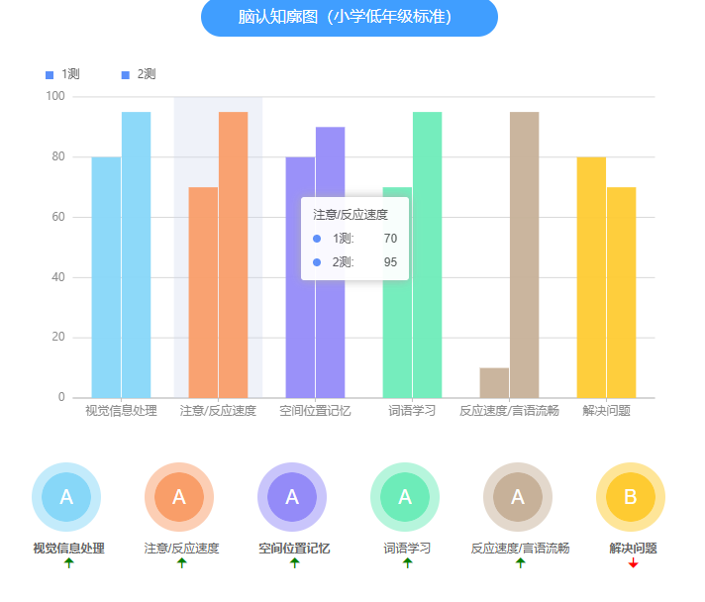Click the 注意/反应速度 caption below grade circle
The height and width of the screenshot is (602, 705).
click(x=181, y=549)
